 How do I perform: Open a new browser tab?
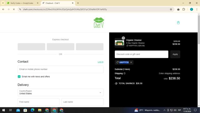point(78,3)
